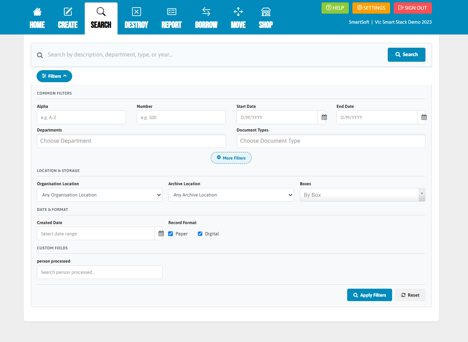468x342 pixels.
Task: Open the Created Date calendar icon
Action: pos(161,233)
